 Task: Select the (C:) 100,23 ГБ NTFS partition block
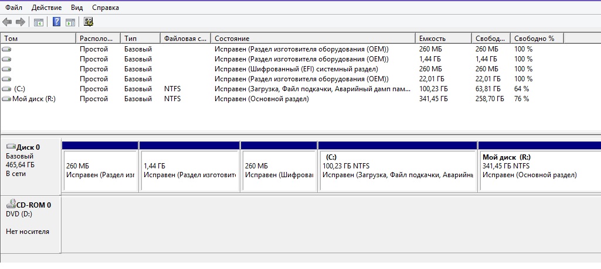pyautogui.click(x=398, y=170)
